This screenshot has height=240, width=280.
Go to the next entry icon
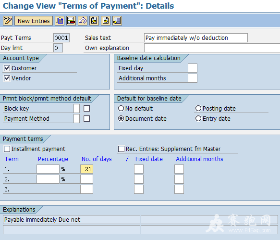pyautogui.click(x=106, y=21)
